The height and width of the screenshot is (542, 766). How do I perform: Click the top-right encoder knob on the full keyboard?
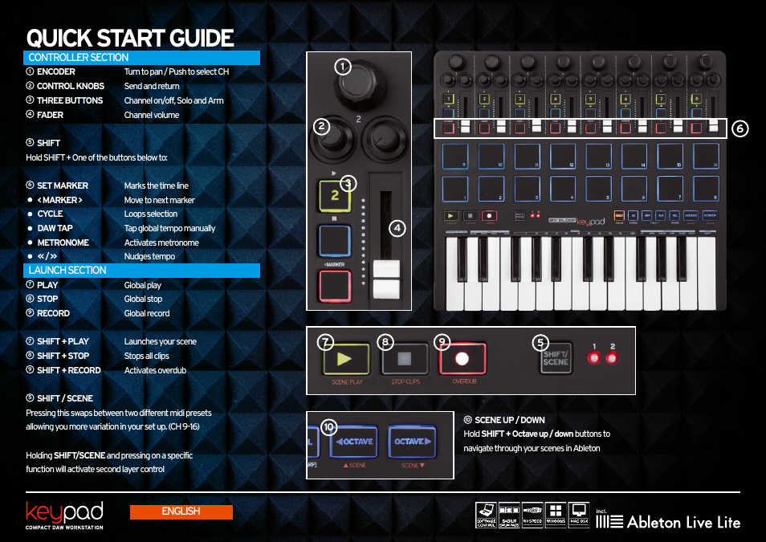705,62
